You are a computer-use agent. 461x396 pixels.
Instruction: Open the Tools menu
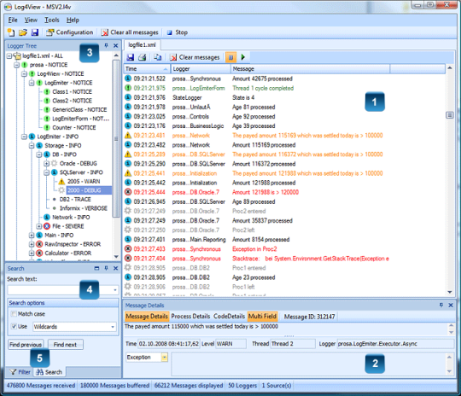click(x=52, y=20)
